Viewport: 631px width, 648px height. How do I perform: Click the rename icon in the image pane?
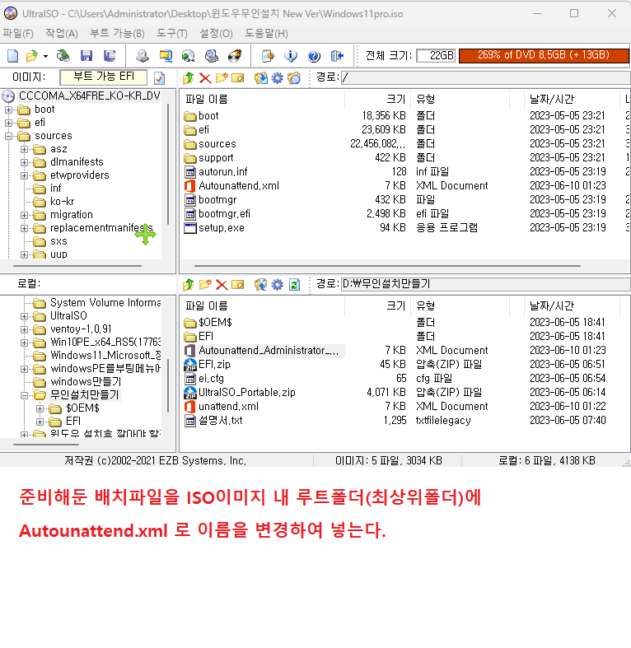pyautogui.click(x=238, y=77)
